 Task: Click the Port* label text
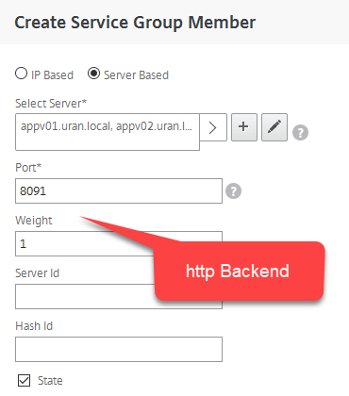pyautogui.click(x=28, y=167)
